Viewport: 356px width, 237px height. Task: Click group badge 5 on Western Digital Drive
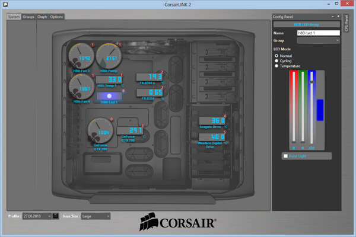(224, 133)
